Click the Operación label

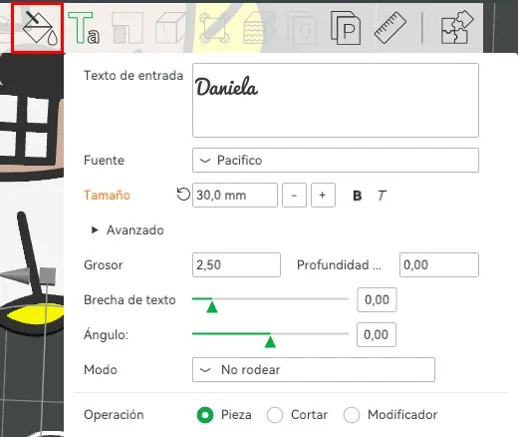tap(114, 415)
